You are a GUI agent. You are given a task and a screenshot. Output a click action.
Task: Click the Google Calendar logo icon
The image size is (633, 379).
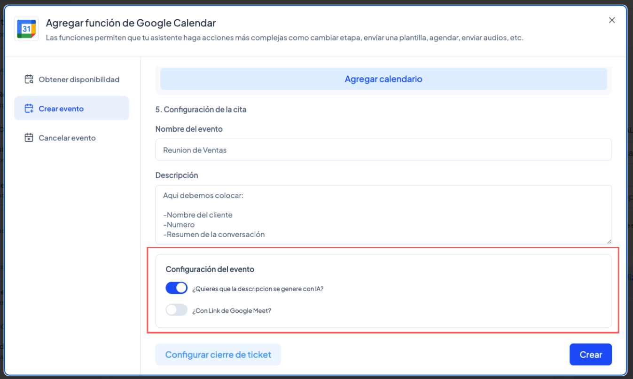click(26, 29)
